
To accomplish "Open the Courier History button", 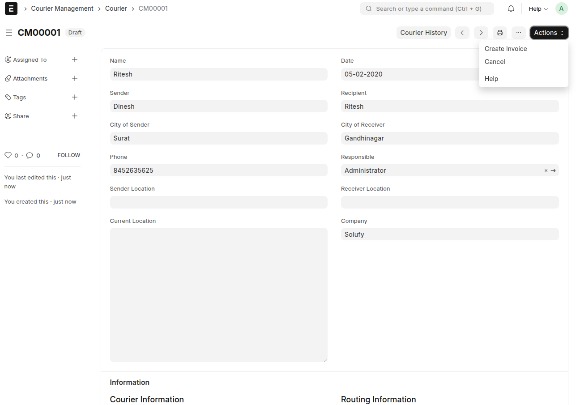I will tap(423, 33).
